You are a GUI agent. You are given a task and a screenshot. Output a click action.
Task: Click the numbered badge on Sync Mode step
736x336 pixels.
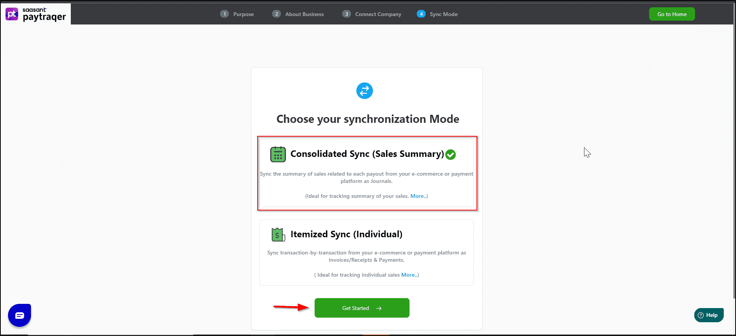click(x=421, y=13)
